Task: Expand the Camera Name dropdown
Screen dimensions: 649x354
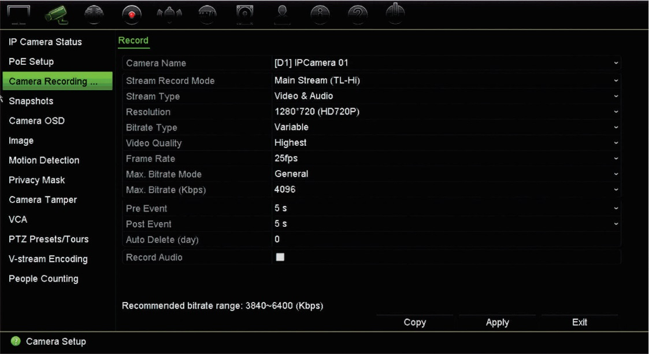Action: 446,63
